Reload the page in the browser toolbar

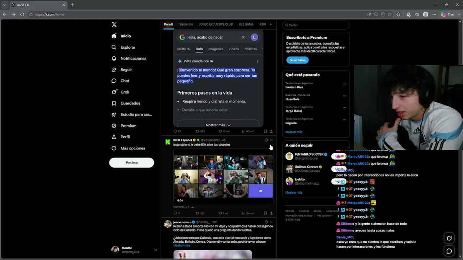[22, 14]
